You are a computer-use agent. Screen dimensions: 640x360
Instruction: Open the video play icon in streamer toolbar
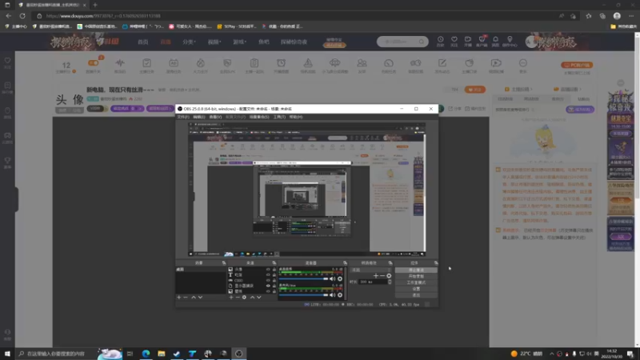pyautogui.click(x=496, y=63)
